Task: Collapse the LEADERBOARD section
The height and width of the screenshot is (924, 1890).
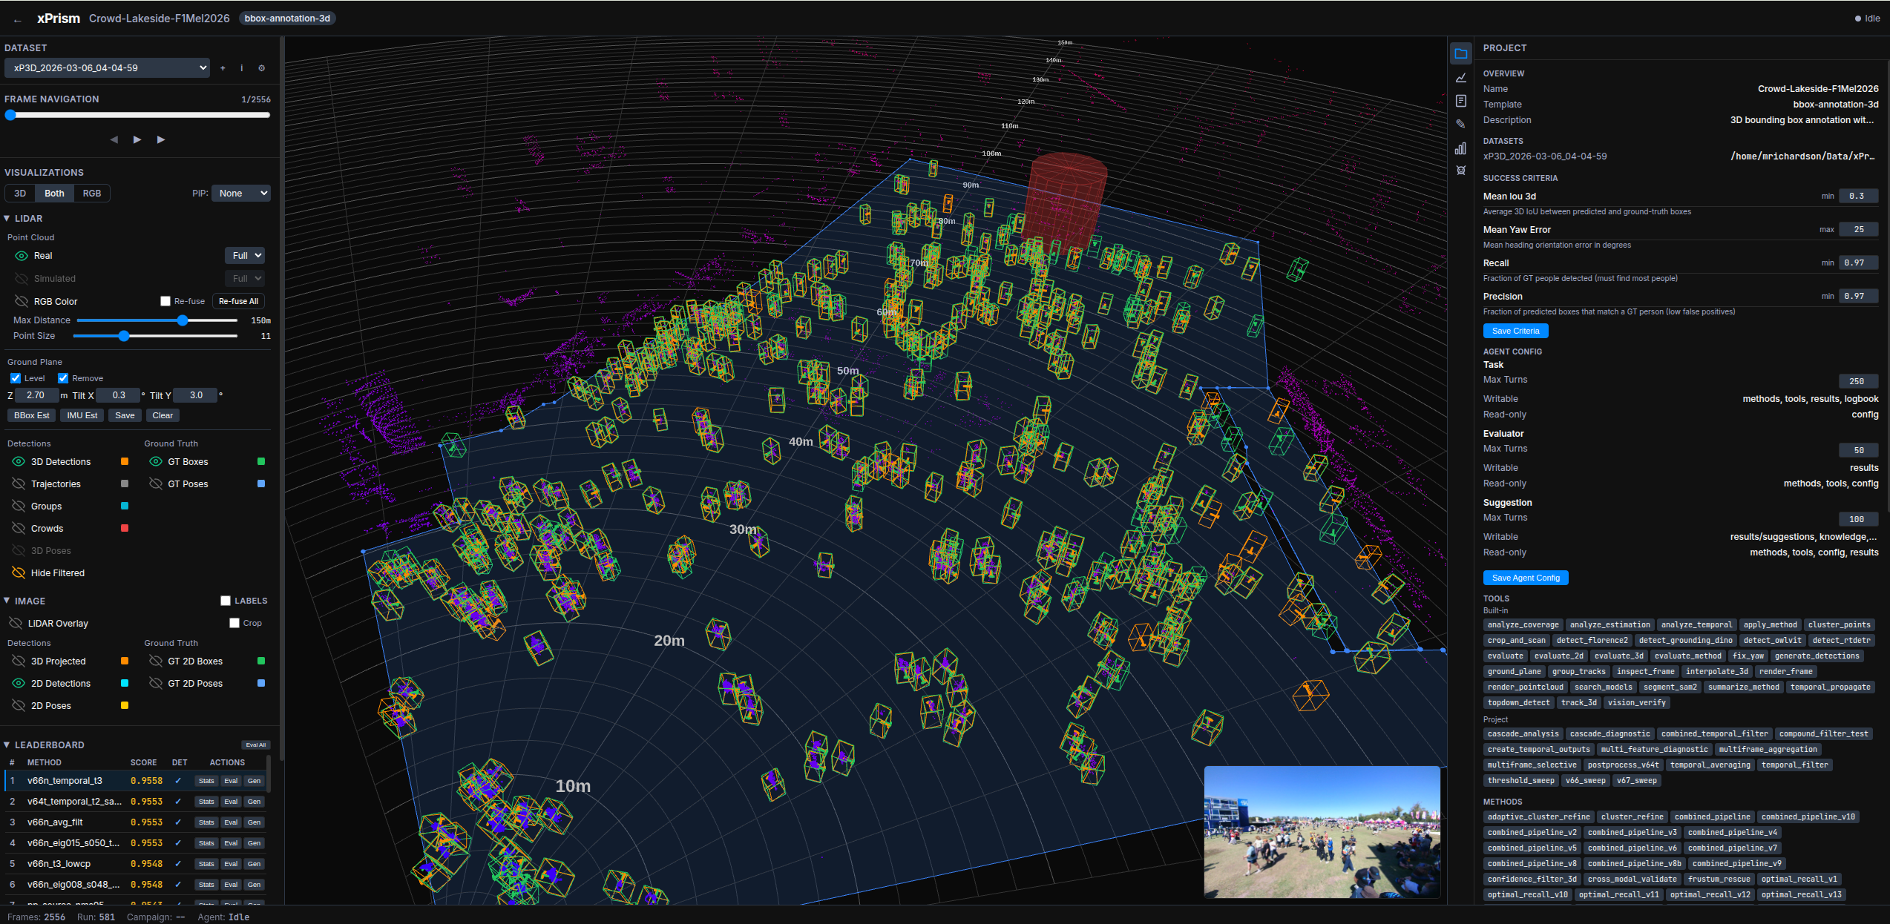Action: (x=7, y=745)
